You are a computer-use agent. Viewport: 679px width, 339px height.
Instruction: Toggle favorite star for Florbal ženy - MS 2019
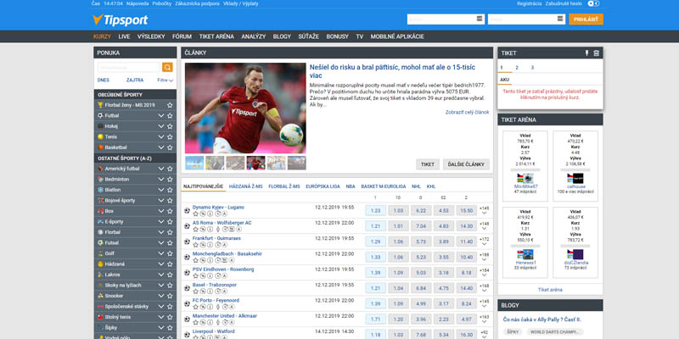[170, 105]
